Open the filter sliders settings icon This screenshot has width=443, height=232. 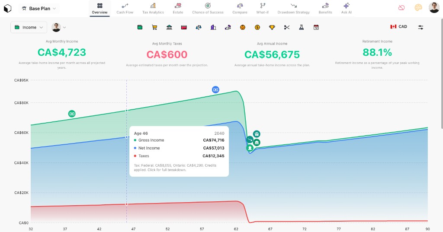[421, 27]
